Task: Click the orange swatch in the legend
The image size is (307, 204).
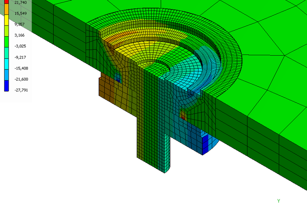Action: pyautogui.click(x=6, y=9)
